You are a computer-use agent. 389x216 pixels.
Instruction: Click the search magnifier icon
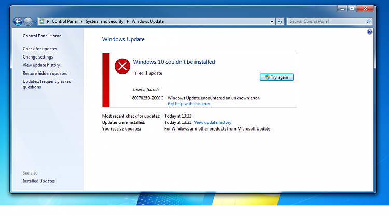coord(368,22)
